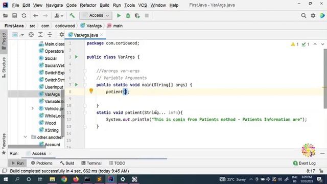The height and width of the screenshot is (184, 327).
Task: Open Project panel options gear icon
Action: tap(61, 35)
